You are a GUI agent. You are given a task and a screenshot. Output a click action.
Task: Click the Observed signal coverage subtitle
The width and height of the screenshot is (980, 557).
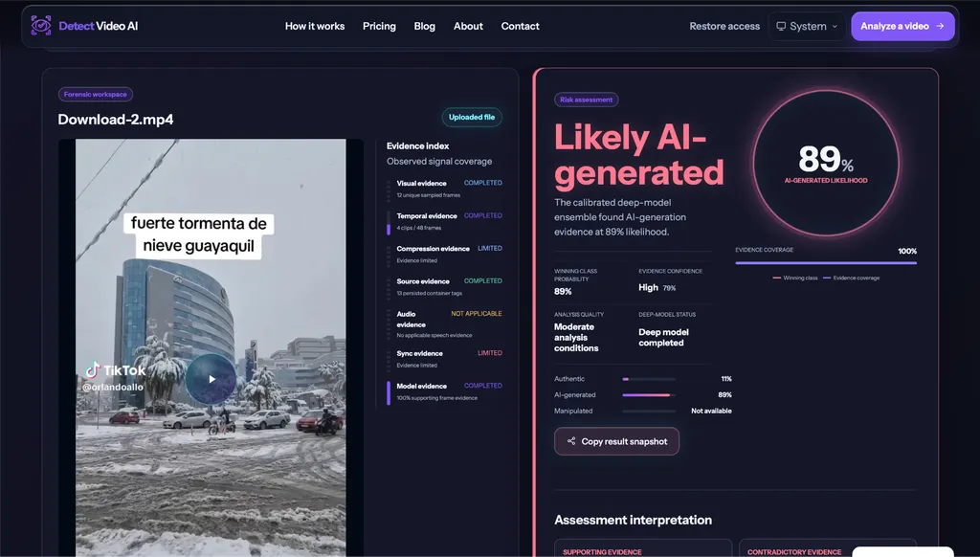coord(438,162)
